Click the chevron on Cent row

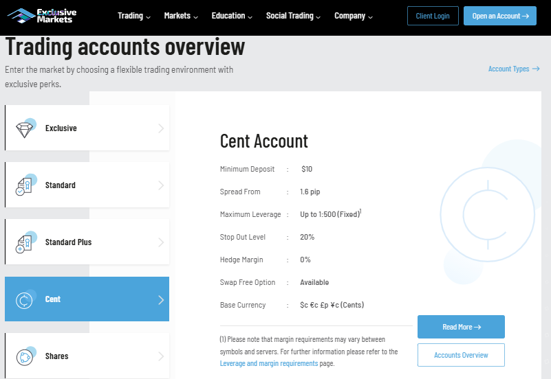161,300
